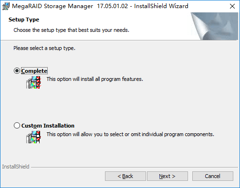Click the 'install all program features' description
Viewport: 240px width, 188px height.
(x=95, y=79)
